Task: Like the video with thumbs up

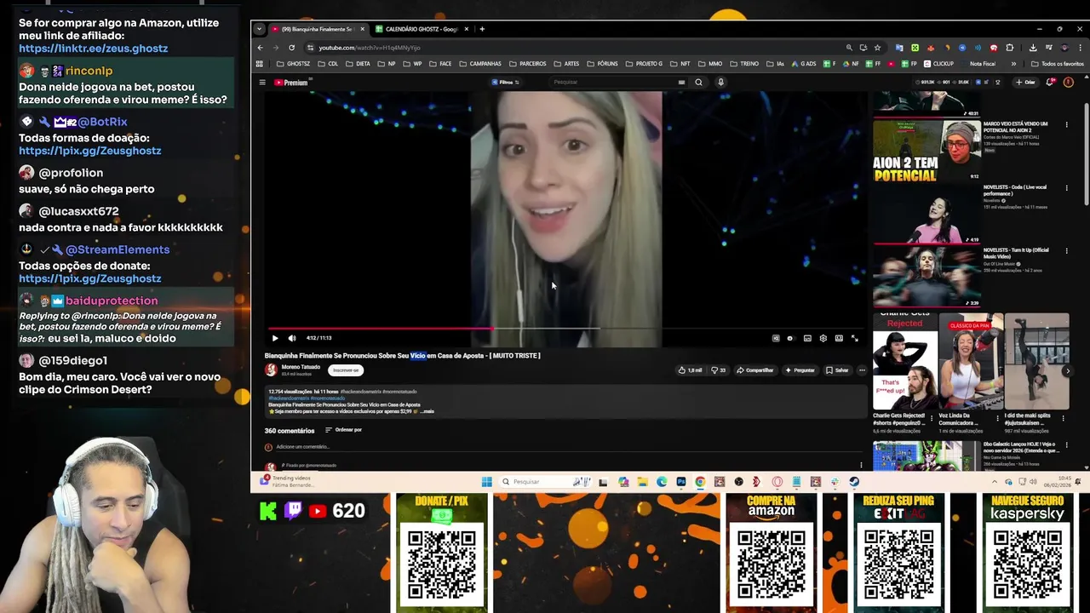Action: [x=690, y=370]
